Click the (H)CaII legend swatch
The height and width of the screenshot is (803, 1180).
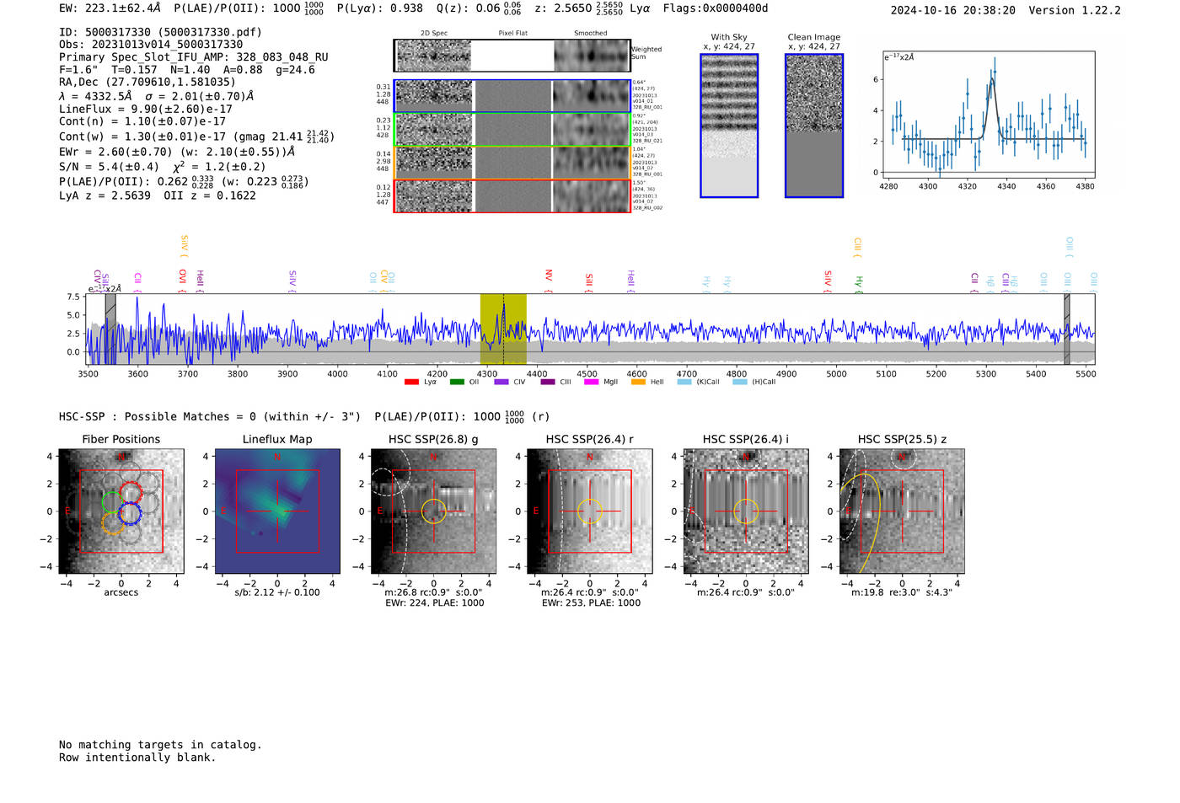tap(740, 382)
